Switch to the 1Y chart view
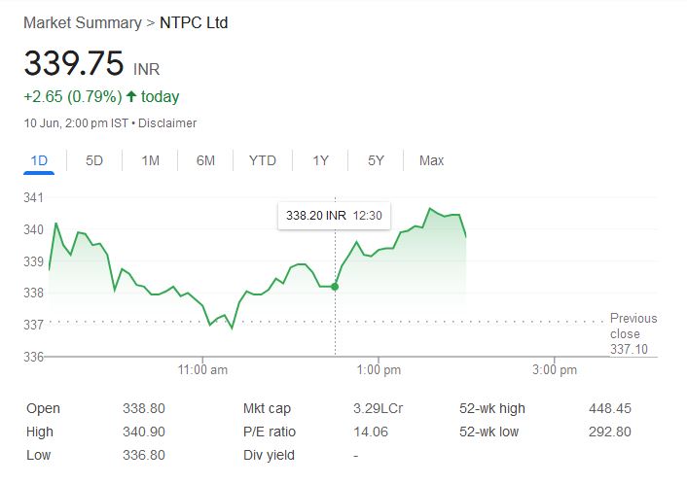The image size is (687, 484). pyautogui.click(x=320, y=160)
